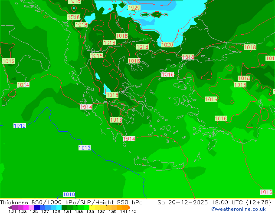Image resolution: width=275 pixels, height=213 pixels.
Task: Click legend value 129
Action: [x=56, y=211]
